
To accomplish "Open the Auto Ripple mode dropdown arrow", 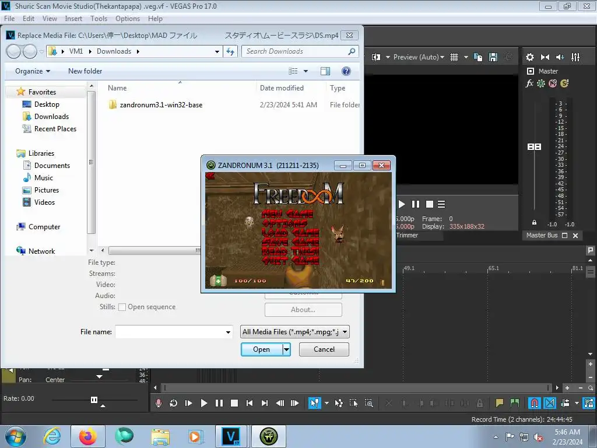I will coord(577,403).
